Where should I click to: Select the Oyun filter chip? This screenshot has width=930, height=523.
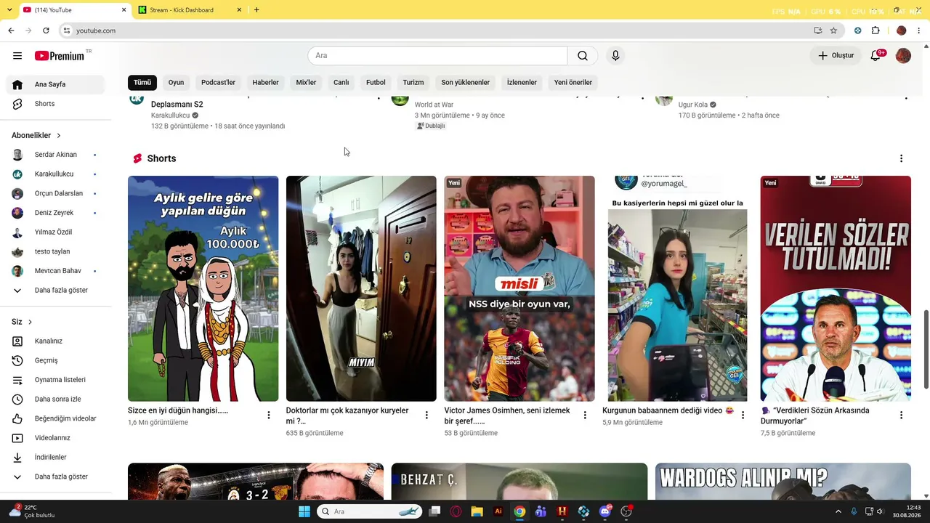pos(176,83)
